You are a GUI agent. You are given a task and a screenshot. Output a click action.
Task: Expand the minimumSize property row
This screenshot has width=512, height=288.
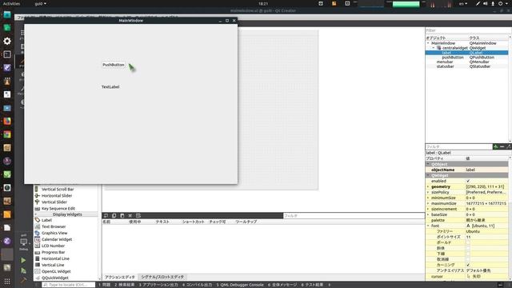pos(428,198)
